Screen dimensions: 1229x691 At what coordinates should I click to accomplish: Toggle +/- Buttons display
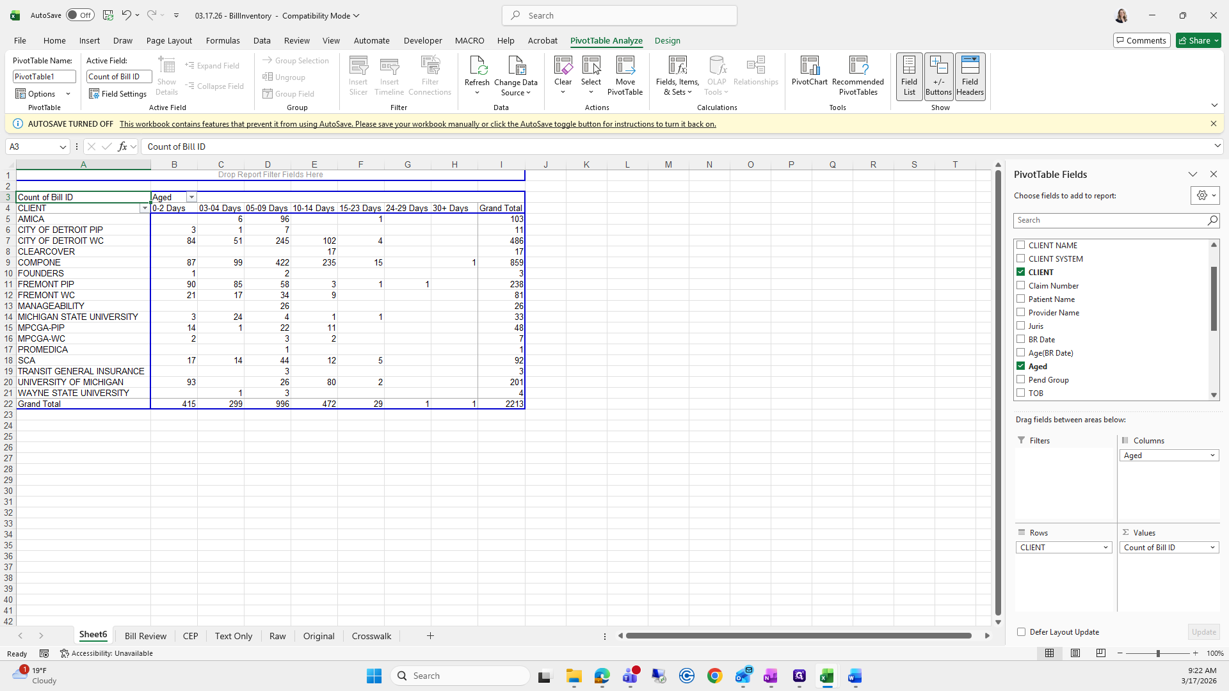[x=938, y=76]
